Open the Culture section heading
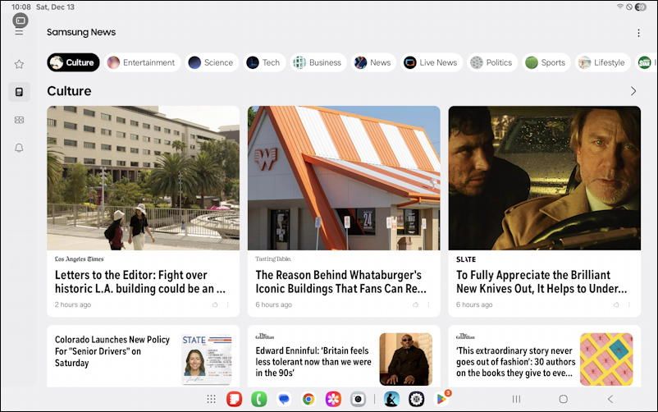Screen dimensions: 658x412 (69, 91)
